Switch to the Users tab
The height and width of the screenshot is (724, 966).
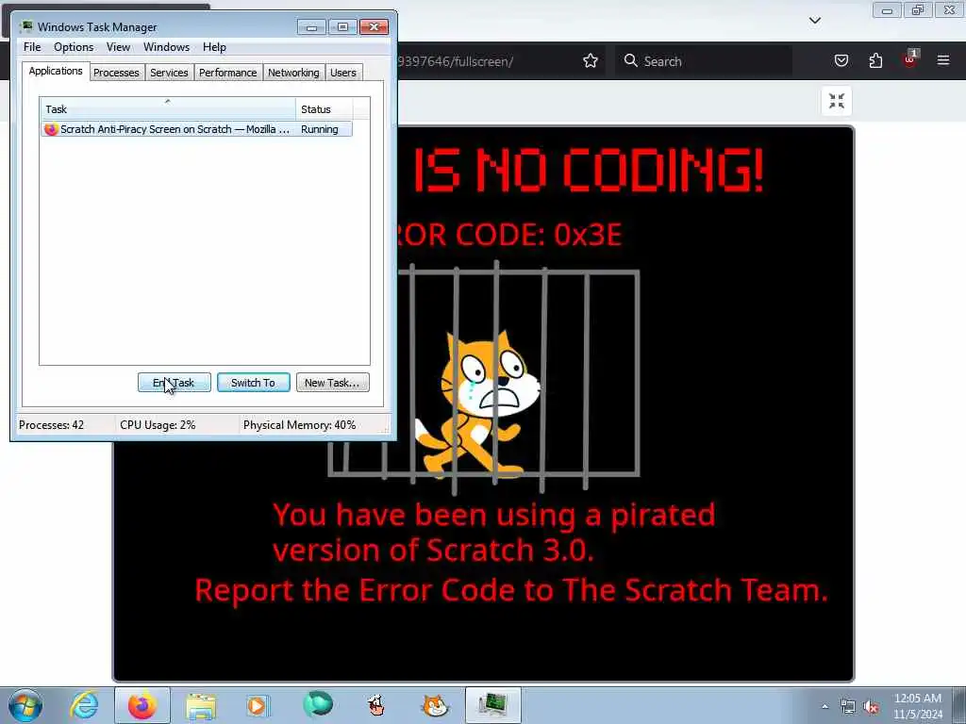[x=342, y=73]
